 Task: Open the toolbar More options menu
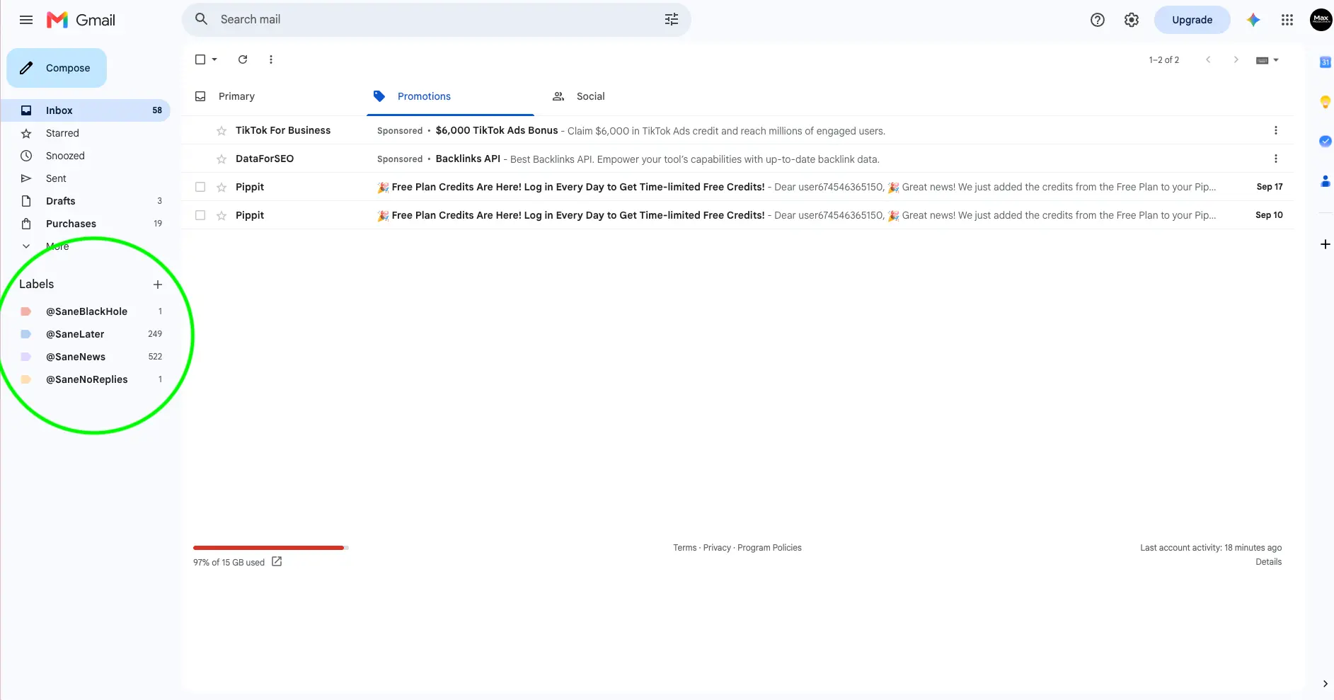click(x=271, y=59)
